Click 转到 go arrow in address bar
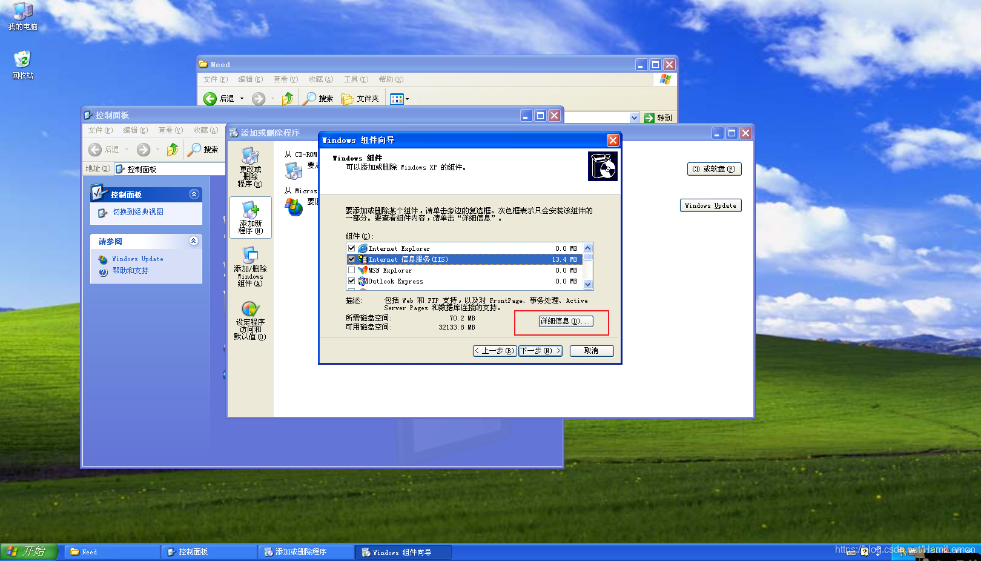This screenshot has width=981, height=561. pyautogui.click(x=649, y=118)
